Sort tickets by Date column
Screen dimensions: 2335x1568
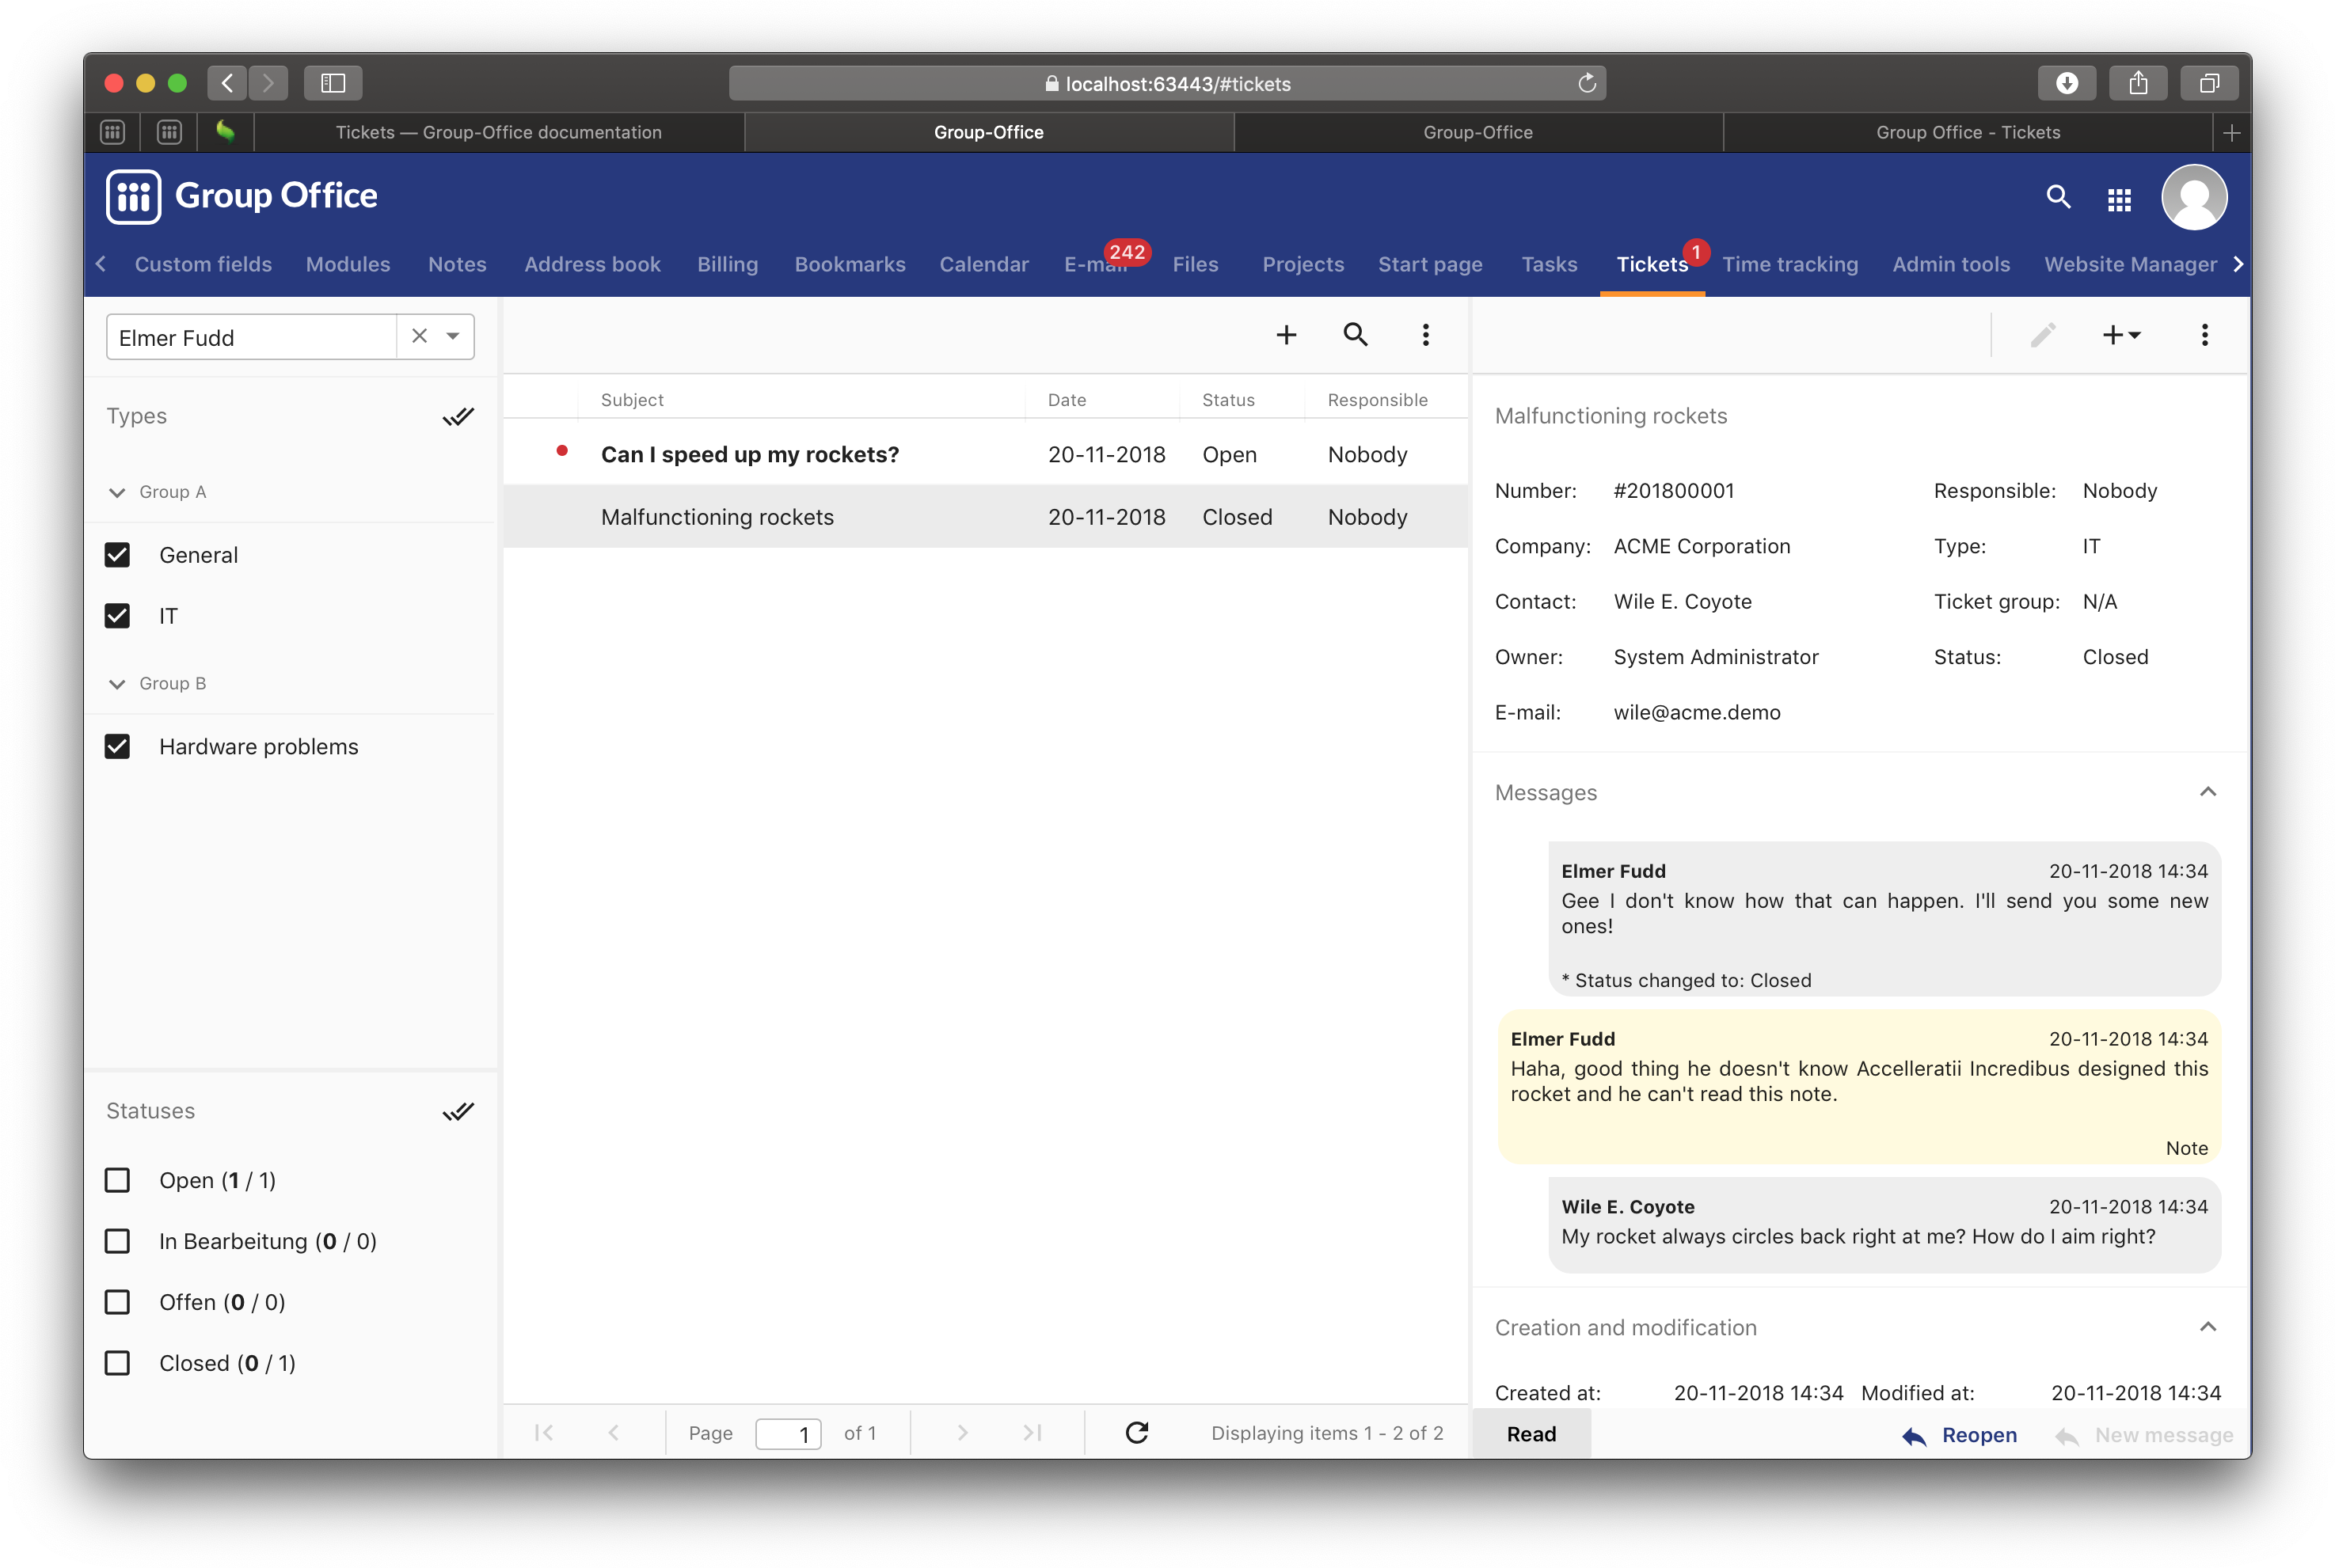pyautogui.click(x=1067, y=400)
